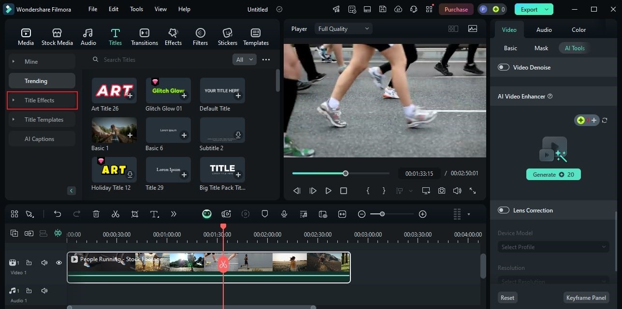The width and height of the screenshot is (622, 309).
Task: Mute the Video 1 track
Action: point(44,263)
